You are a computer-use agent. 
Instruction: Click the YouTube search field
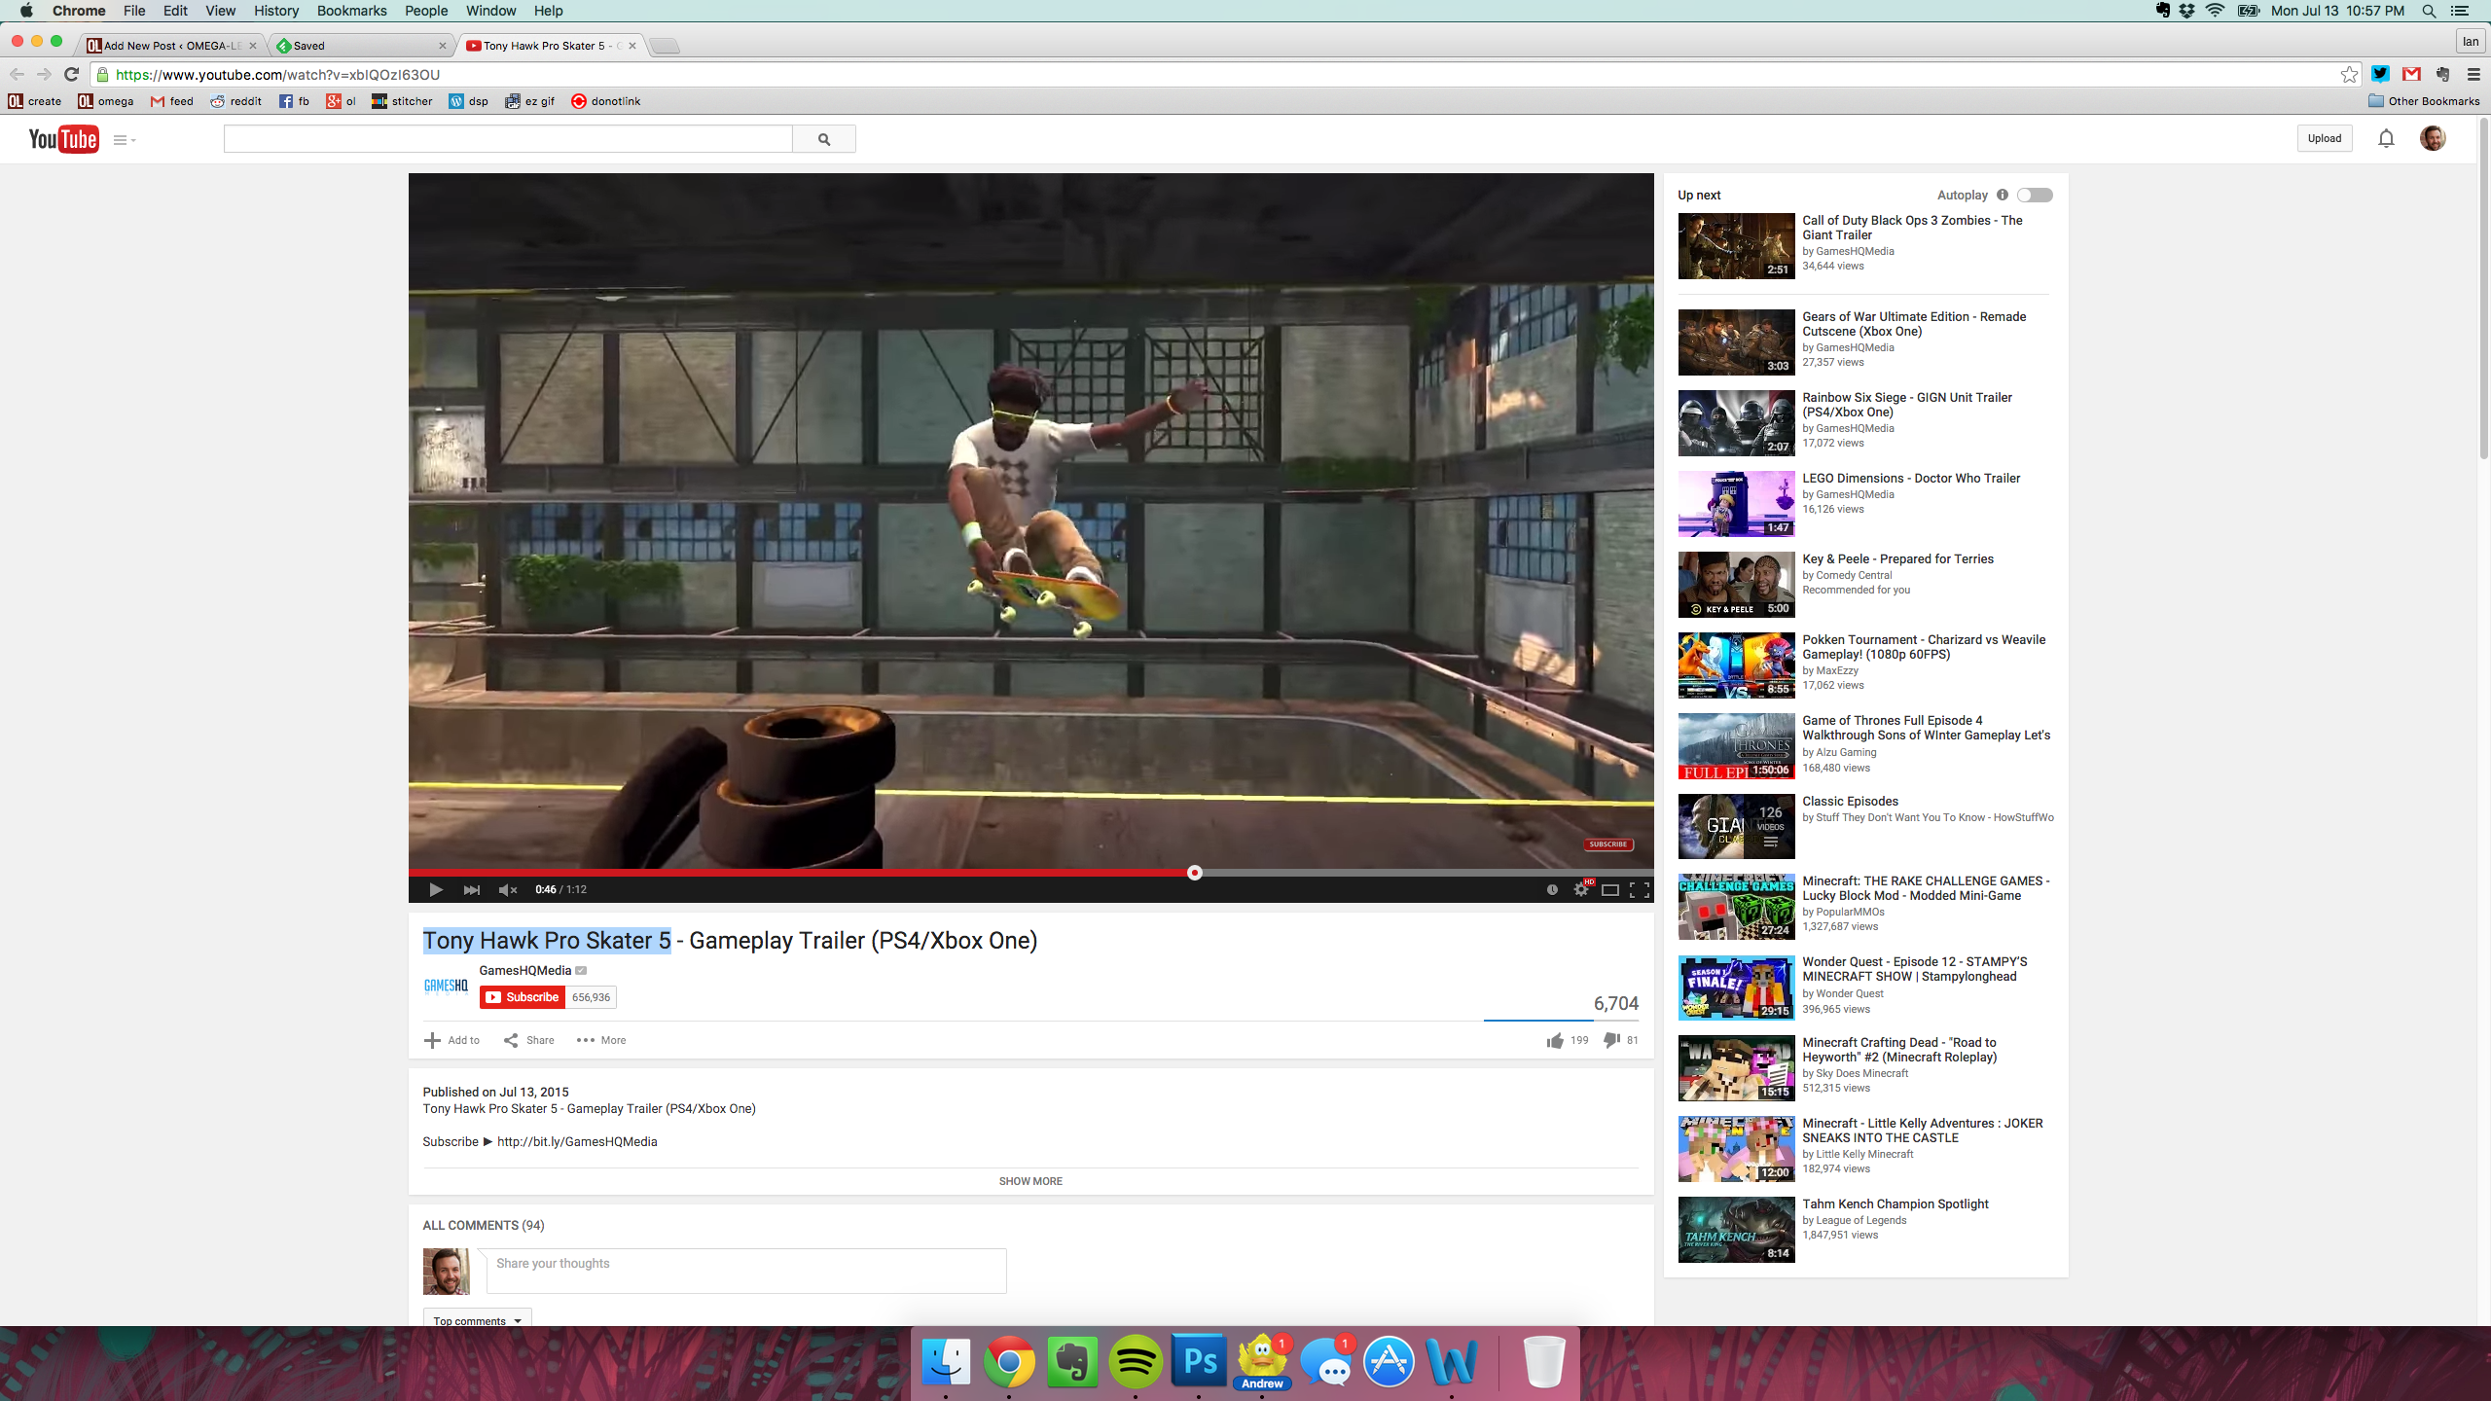pos(508,139)
